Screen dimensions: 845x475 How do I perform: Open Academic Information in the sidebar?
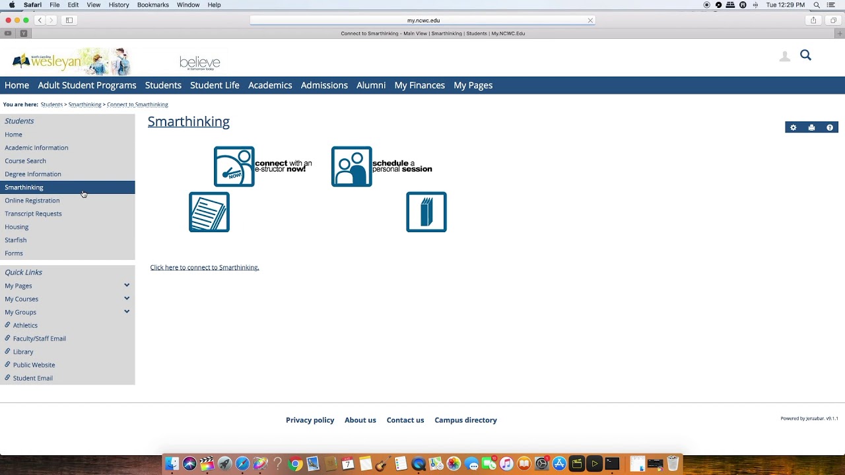[36, 148]
